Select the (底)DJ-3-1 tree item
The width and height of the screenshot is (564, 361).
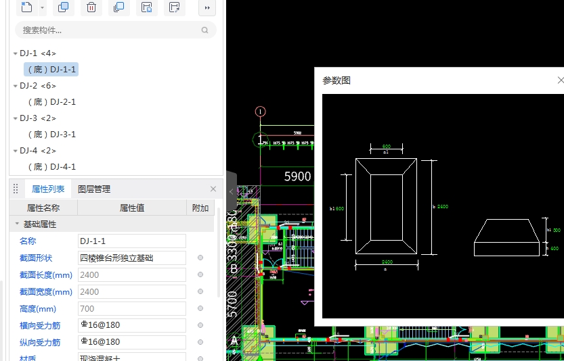pos(51,135)
